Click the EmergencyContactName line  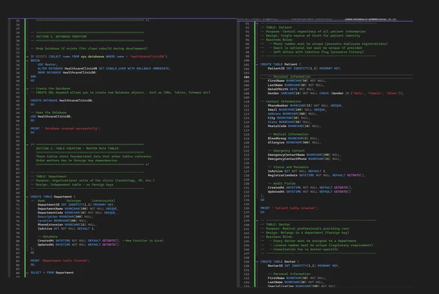point(304,155)
